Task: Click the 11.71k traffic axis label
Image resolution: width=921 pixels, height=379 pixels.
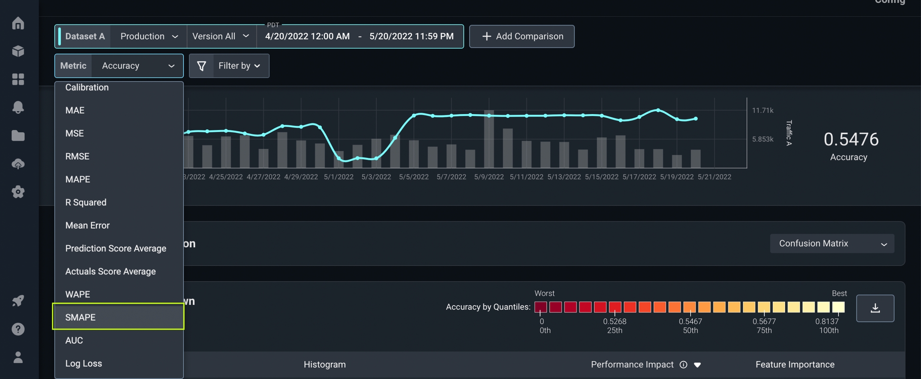Action: tap(763, 111)
